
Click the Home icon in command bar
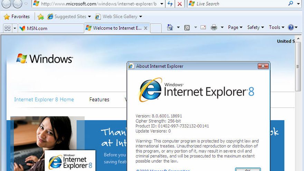point(170,27)
